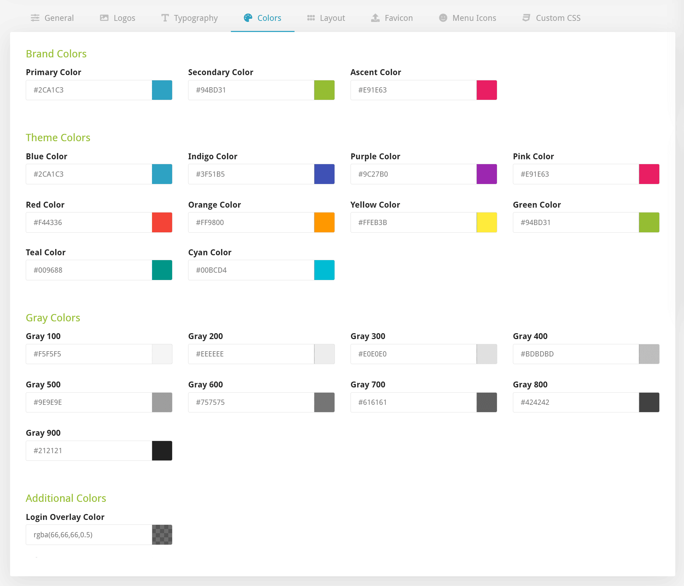The image size is (684, 586).
Task: Click the Green Color input field #94BD31
Action: pyautogui.click(x=575, y=222)
